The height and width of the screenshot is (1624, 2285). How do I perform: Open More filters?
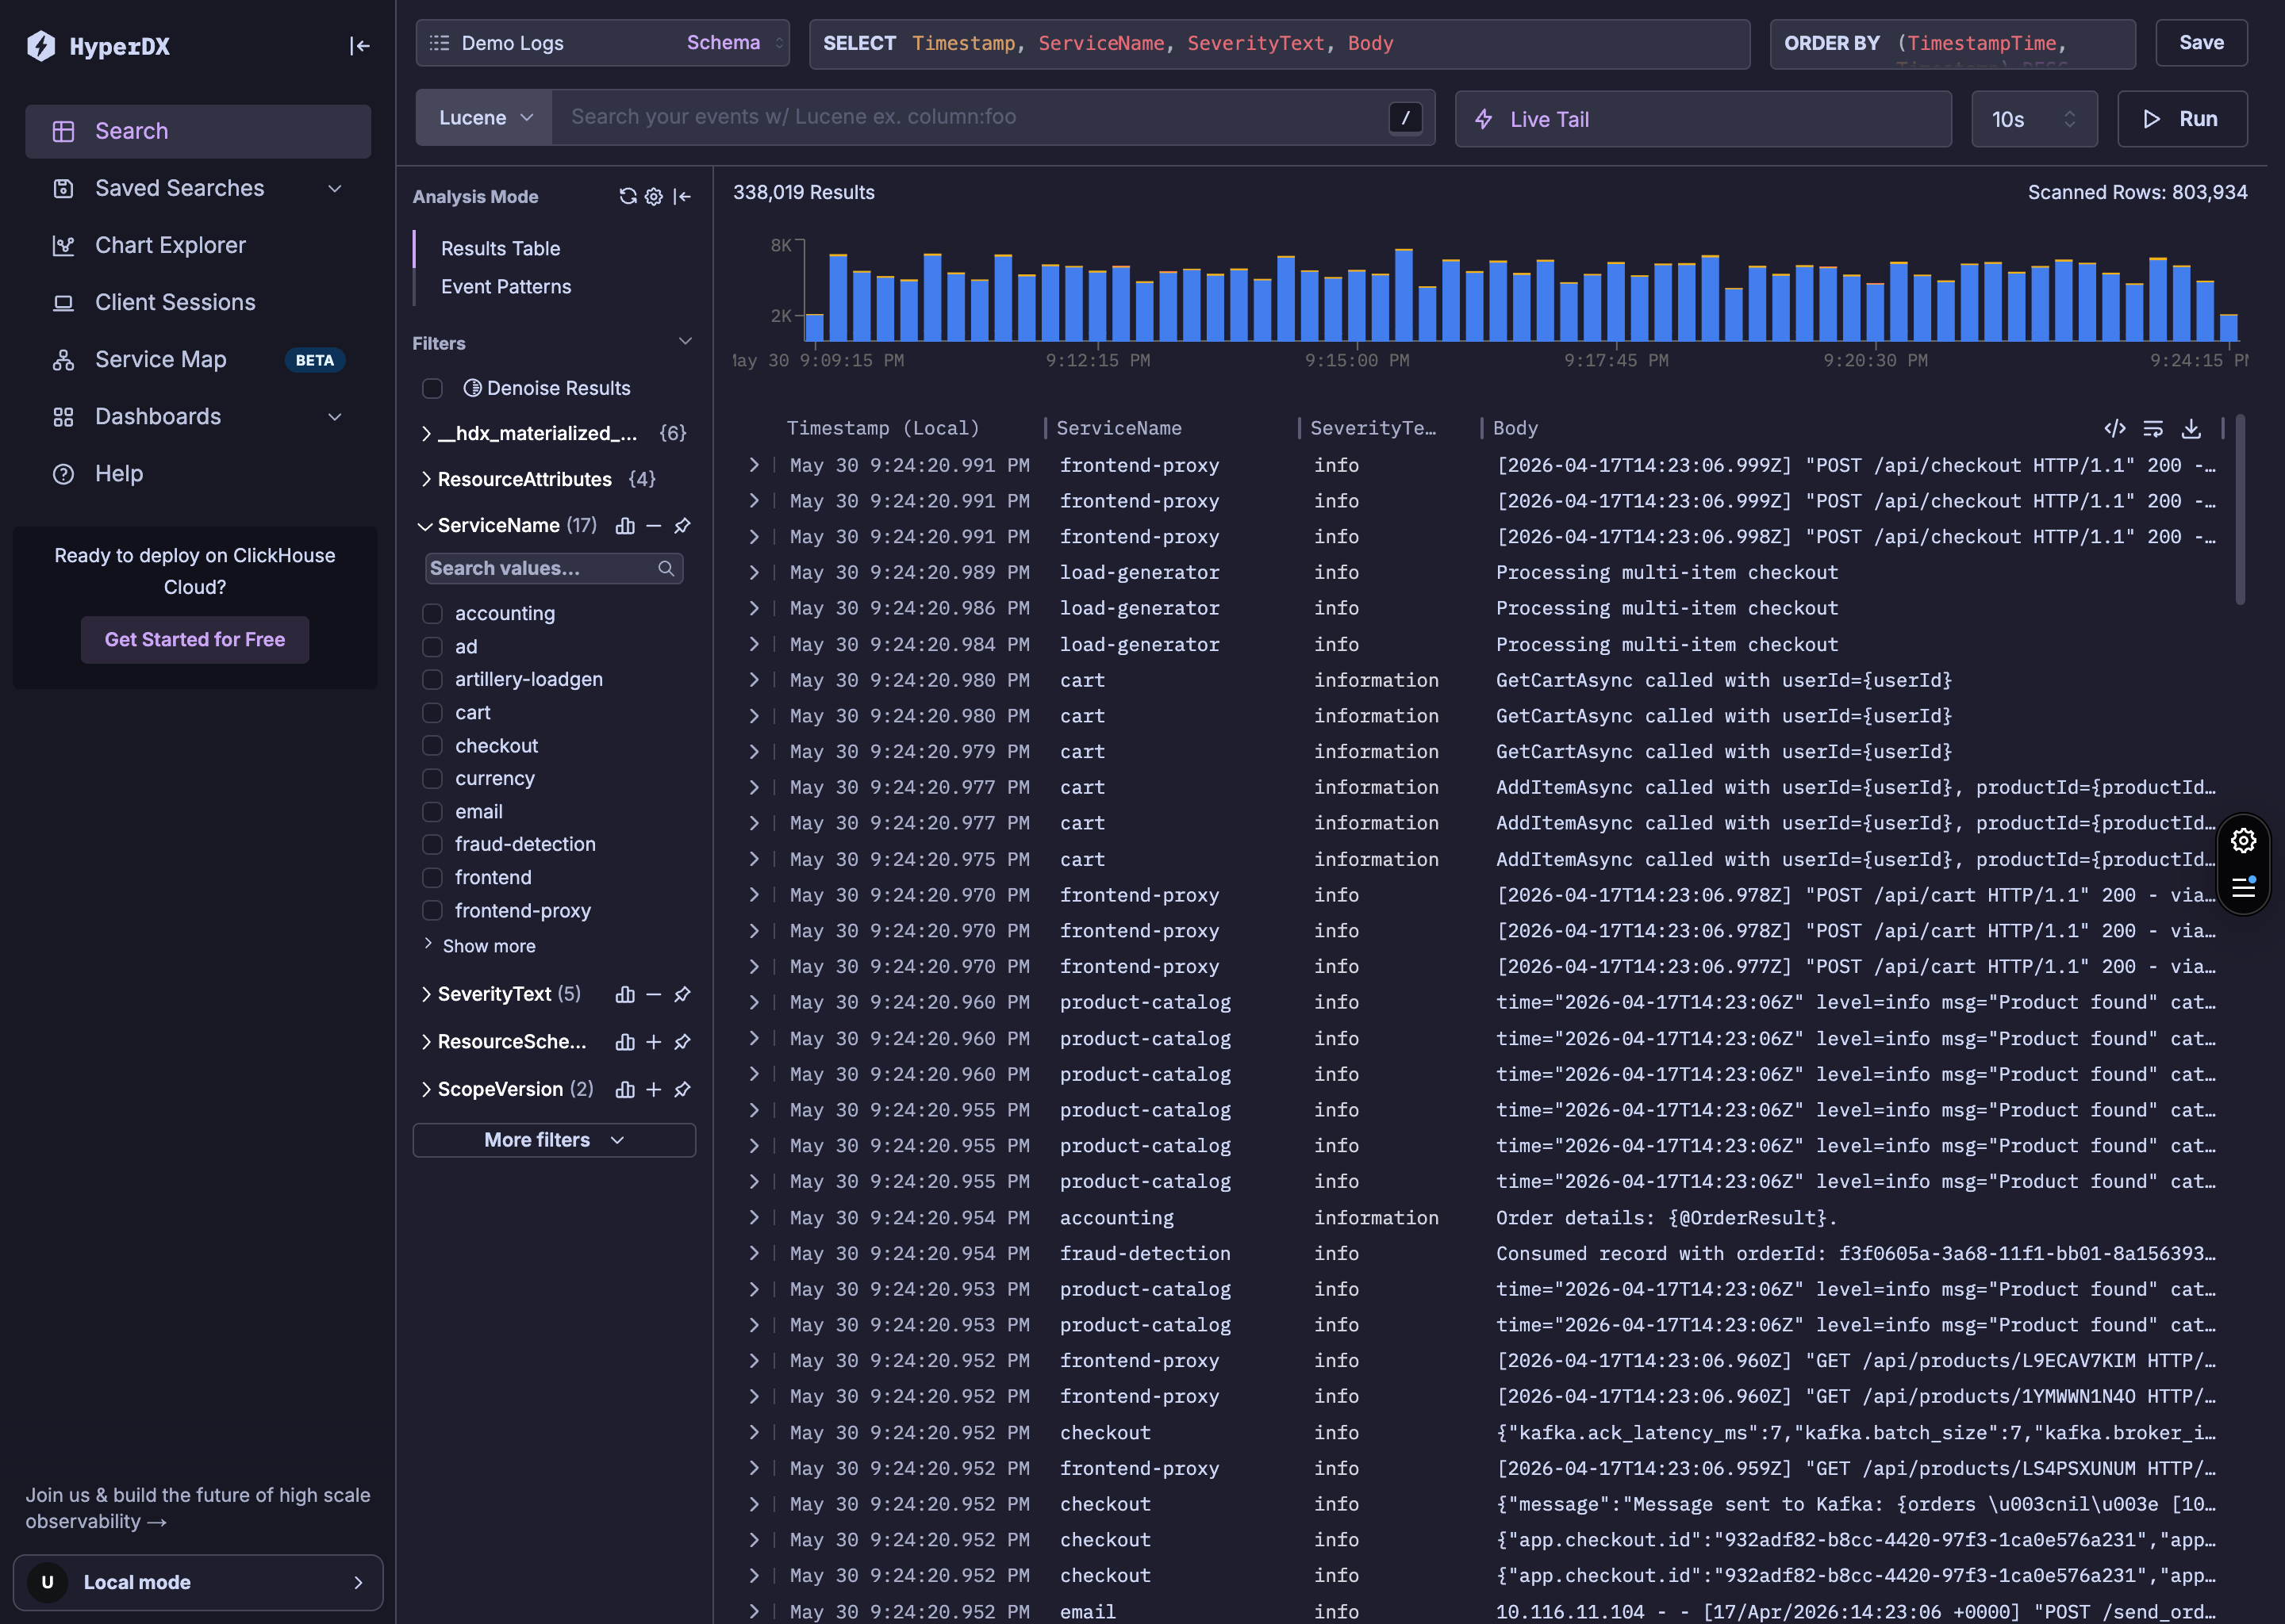pyautogui.click(x=555, y=1141)
